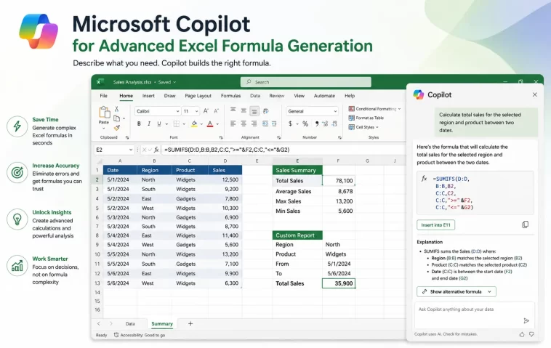
Task: Toggle Align Right in the ribbon
Action: tap(254, 124)
